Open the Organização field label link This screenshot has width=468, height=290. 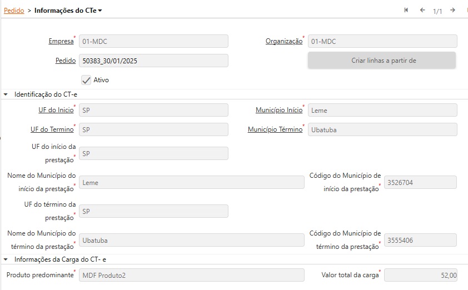(x=283, y=41)
